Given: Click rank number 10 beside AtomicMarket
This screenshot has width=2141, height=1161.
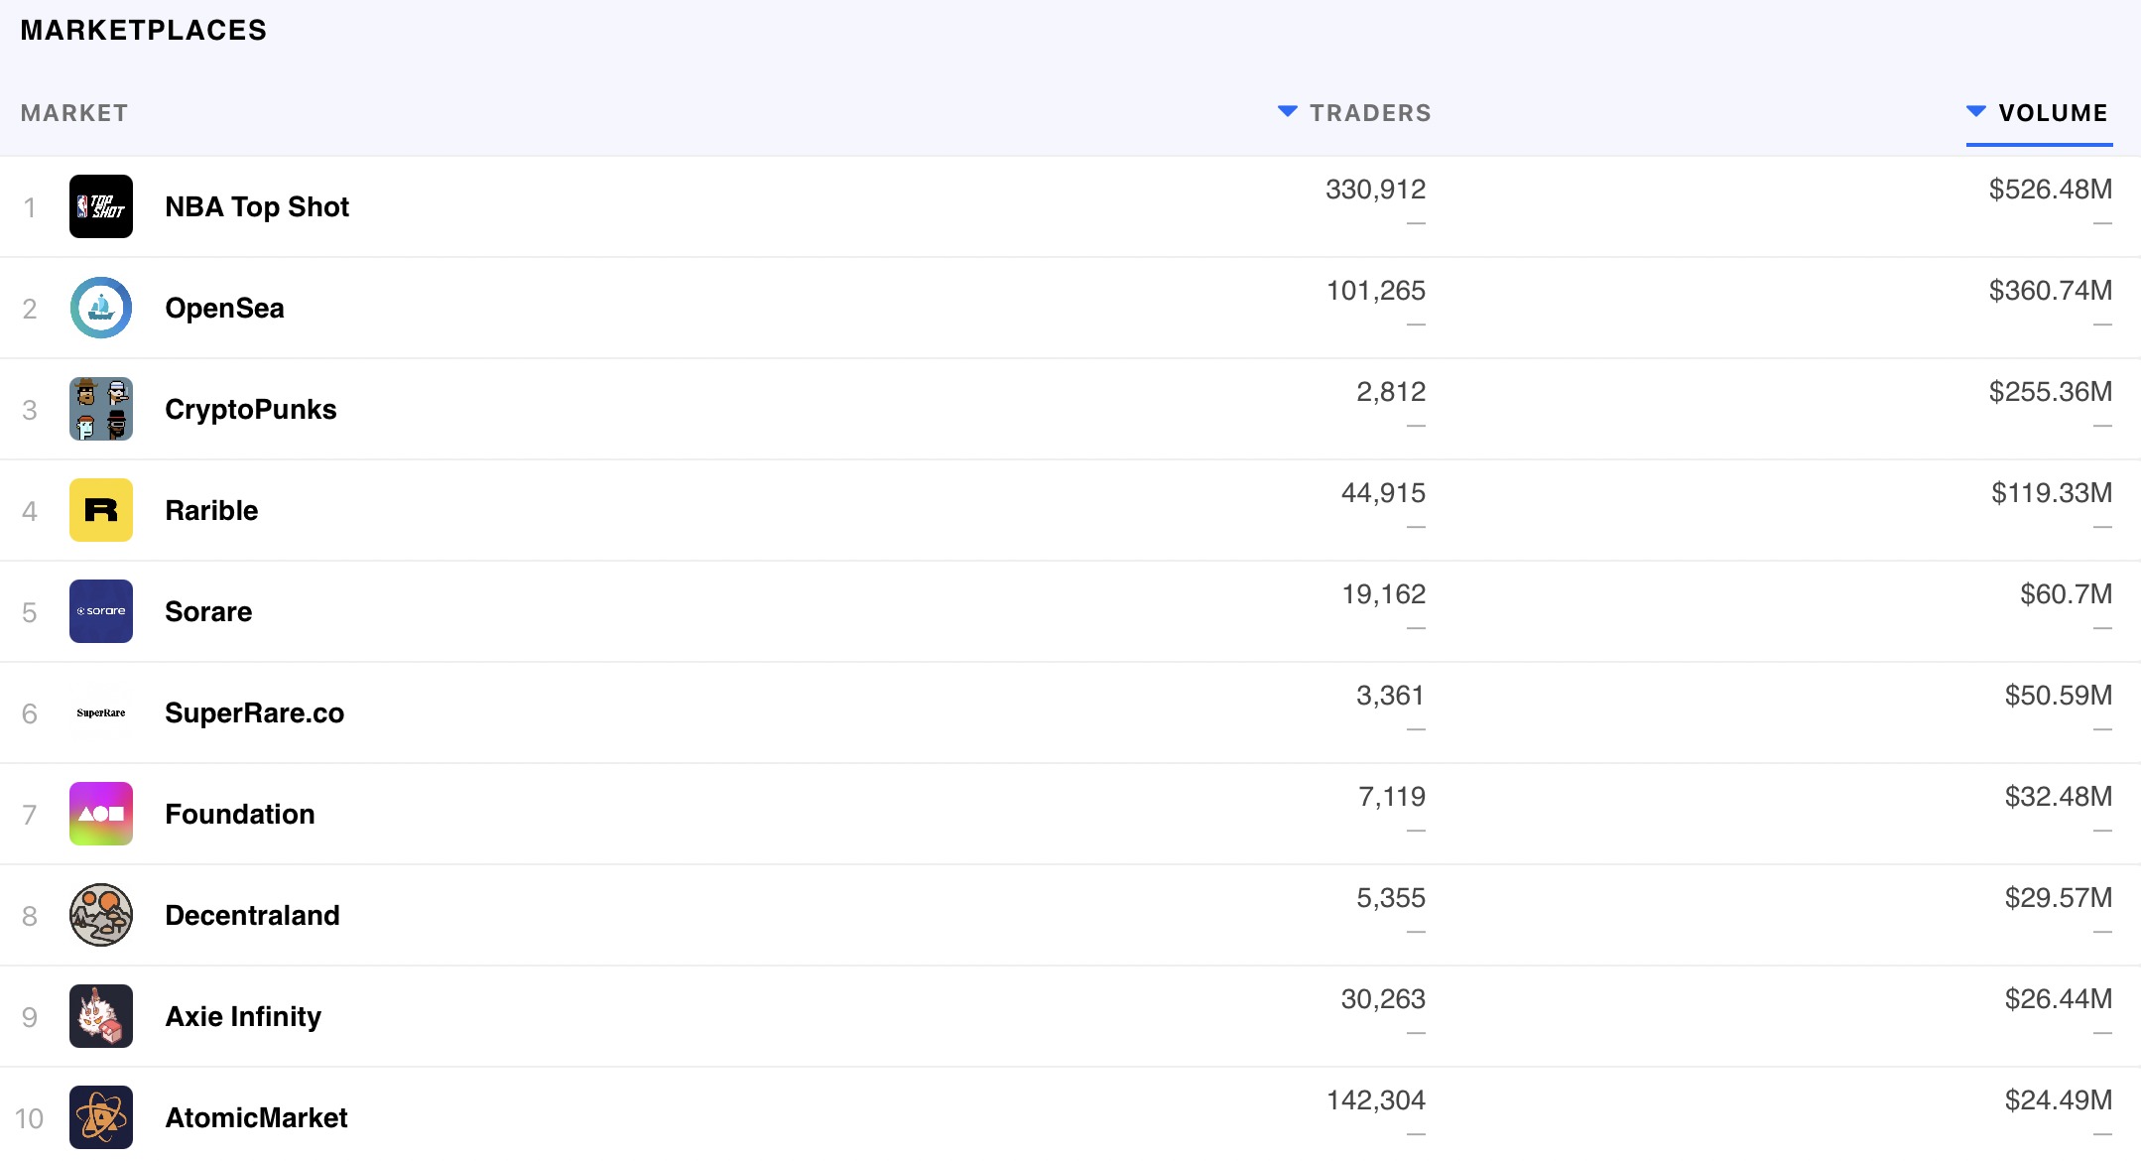Looking at the screenshot, I should (29, 1118).
